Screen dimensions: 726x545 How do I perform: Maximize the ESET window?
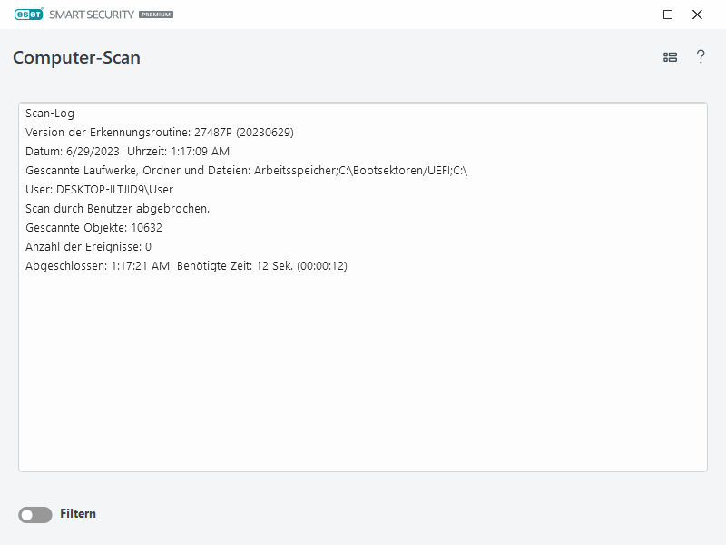point(668,15)
